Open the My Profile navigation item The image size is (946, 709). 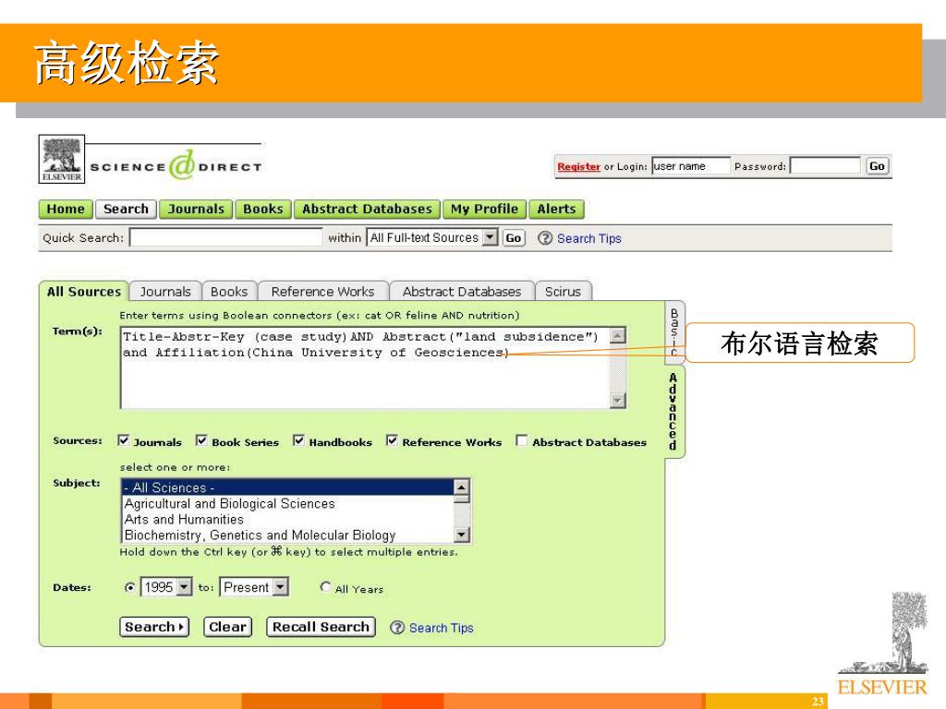coord(484,210)
